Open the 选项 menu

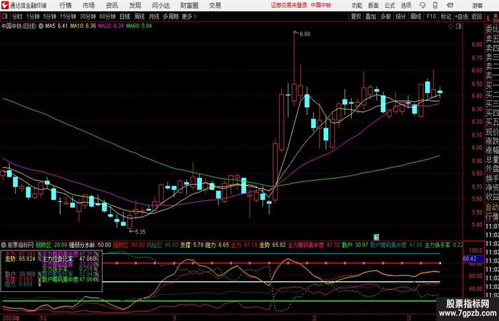[406, 5]
